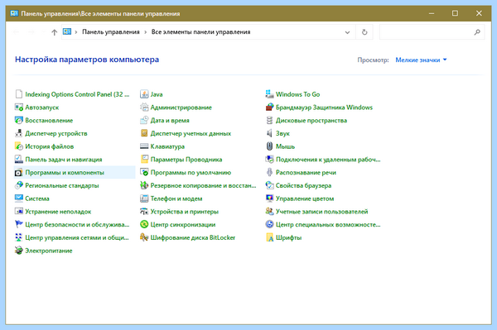497x330 pixels.
Task: Expand the address bar history dropdown
Action: click(x=347, y=32)
